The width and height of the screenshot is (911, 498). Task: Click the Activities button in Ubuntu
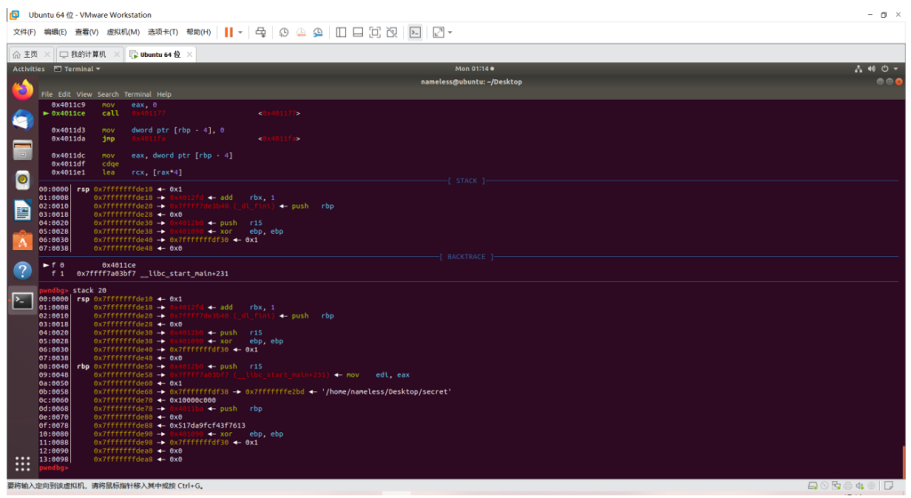point(28,69)
